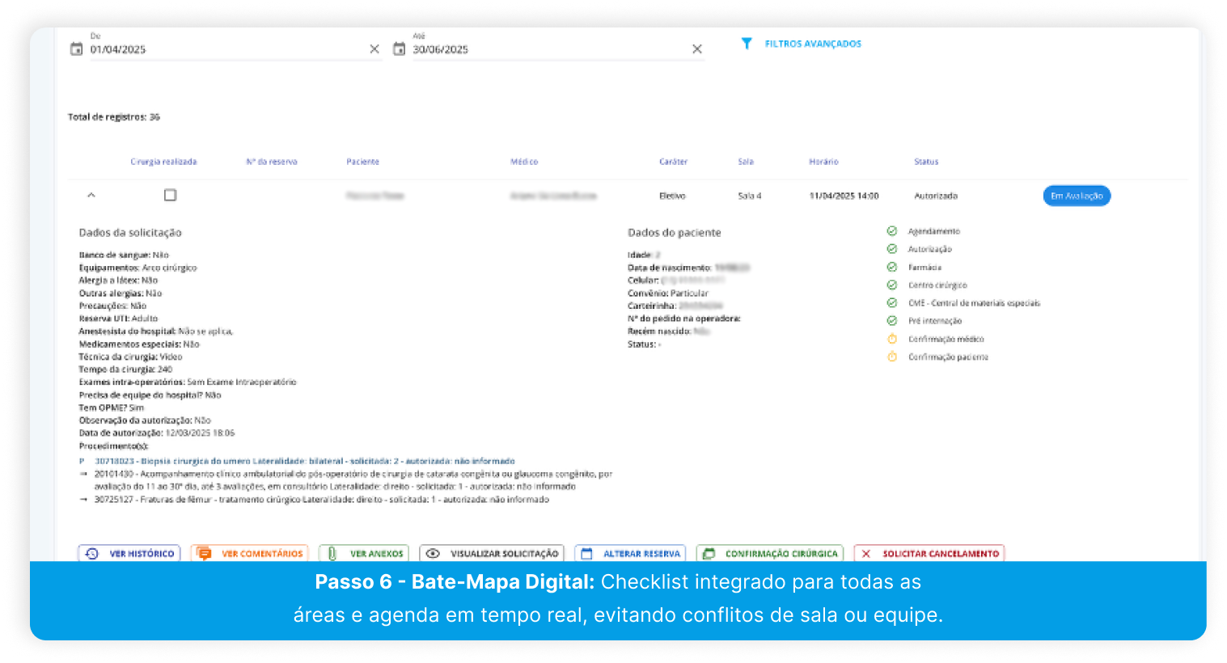
Task: Clear the end date 30/06/2025
Action: coord(697,49)
